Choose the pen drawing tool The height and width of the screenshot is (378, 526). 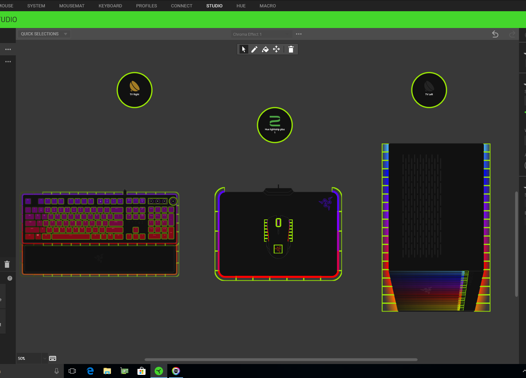tap(254, 49)
